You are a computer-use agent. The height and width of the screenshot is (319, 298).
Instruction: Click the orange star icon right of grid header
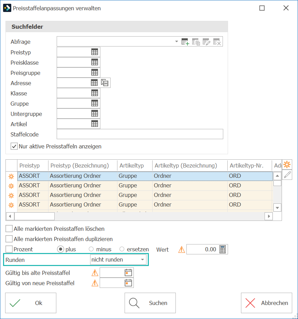pyautogui.click(x=287, y=164)
